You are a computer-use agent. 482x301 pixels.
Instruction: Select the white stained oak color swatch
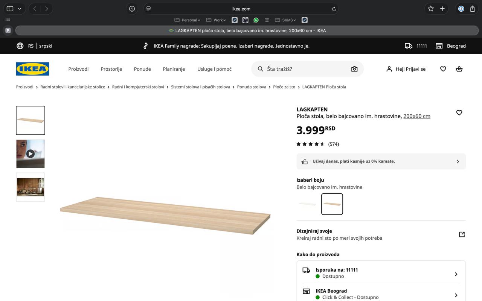coord(332,204)
